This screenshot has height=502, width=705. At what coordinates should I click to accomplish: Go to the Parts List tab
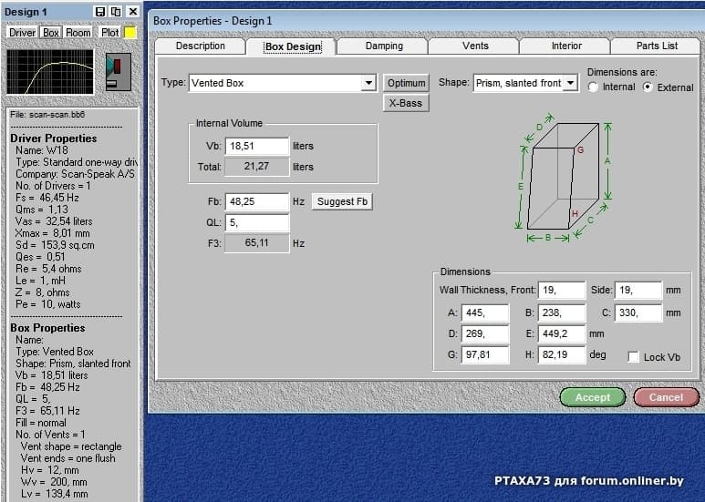click(657, 46)
